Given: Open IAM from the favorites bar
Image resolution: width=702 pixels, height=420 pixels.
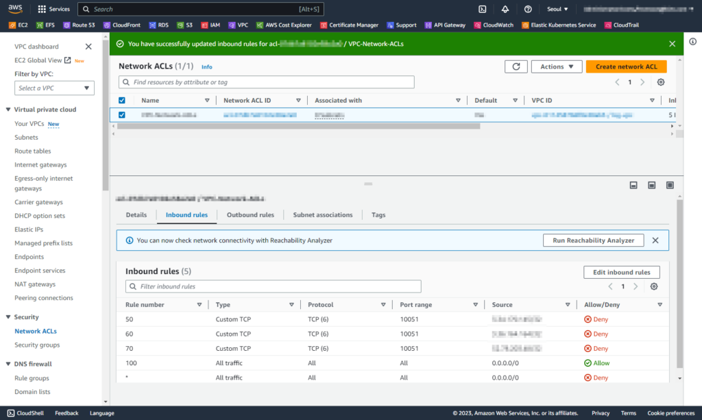Looking at the screenshot, I should pyautogui.click(x=210, y=25).
